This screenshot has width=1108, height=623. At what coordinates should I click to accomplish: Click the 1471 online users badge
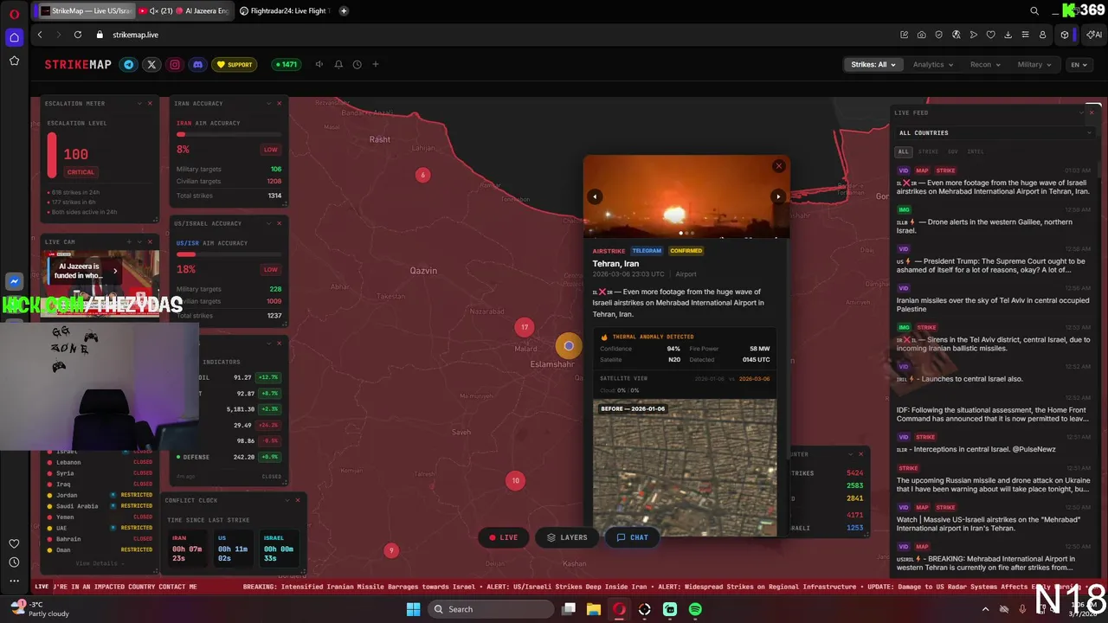point(286,64)
